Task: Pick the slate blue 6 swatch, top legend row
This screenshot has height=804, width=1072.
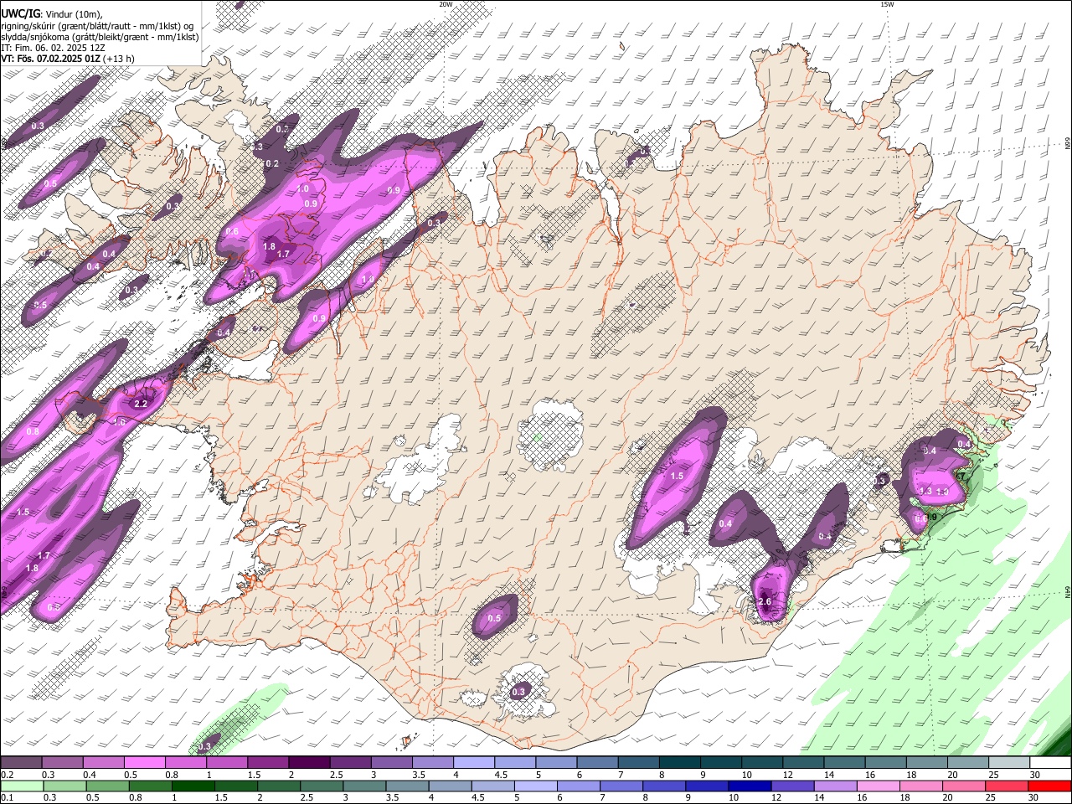Action: (x=595, y=763)
